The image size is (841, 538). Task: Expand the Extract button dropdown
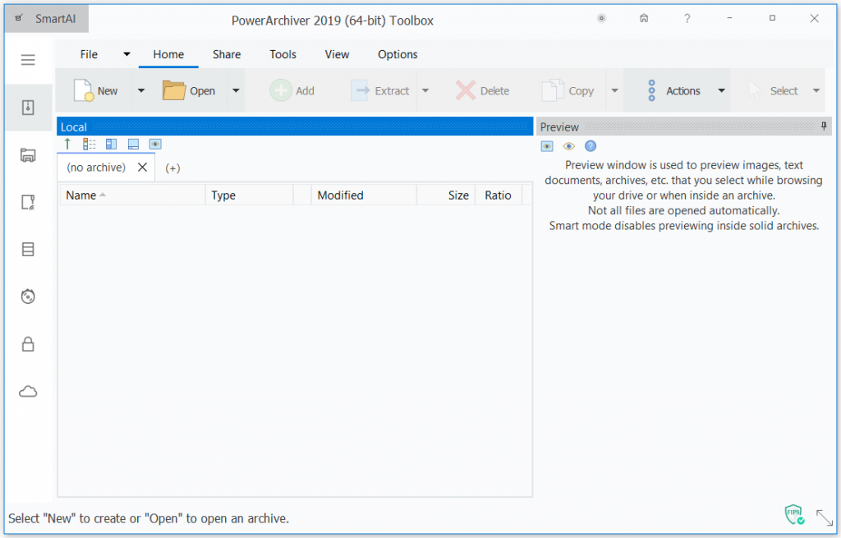[x=425, y=91]
